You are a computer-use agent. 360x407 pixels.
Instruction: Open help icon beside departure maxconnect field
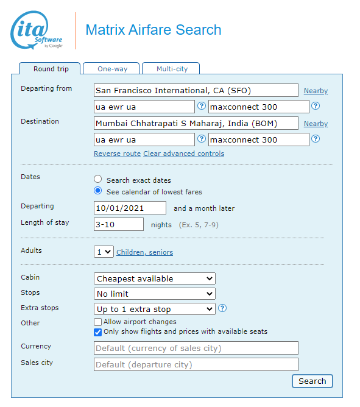[316, 106]
